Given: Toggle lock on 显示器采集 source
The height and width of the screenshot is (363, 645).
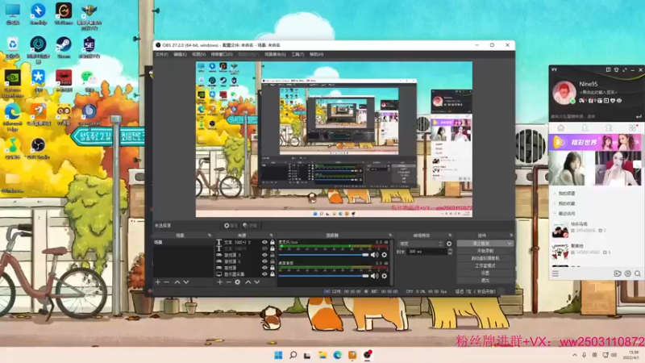Looking at the screenshot, I should click(x=272, y=273).
